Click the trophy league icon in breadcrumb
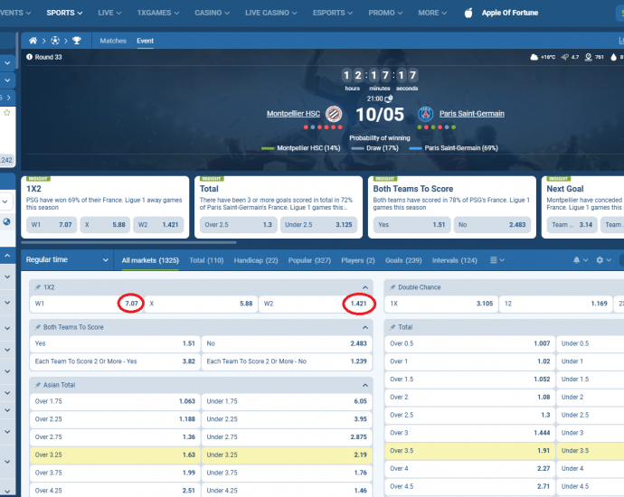The image size is (624, 497). point(77,41)
